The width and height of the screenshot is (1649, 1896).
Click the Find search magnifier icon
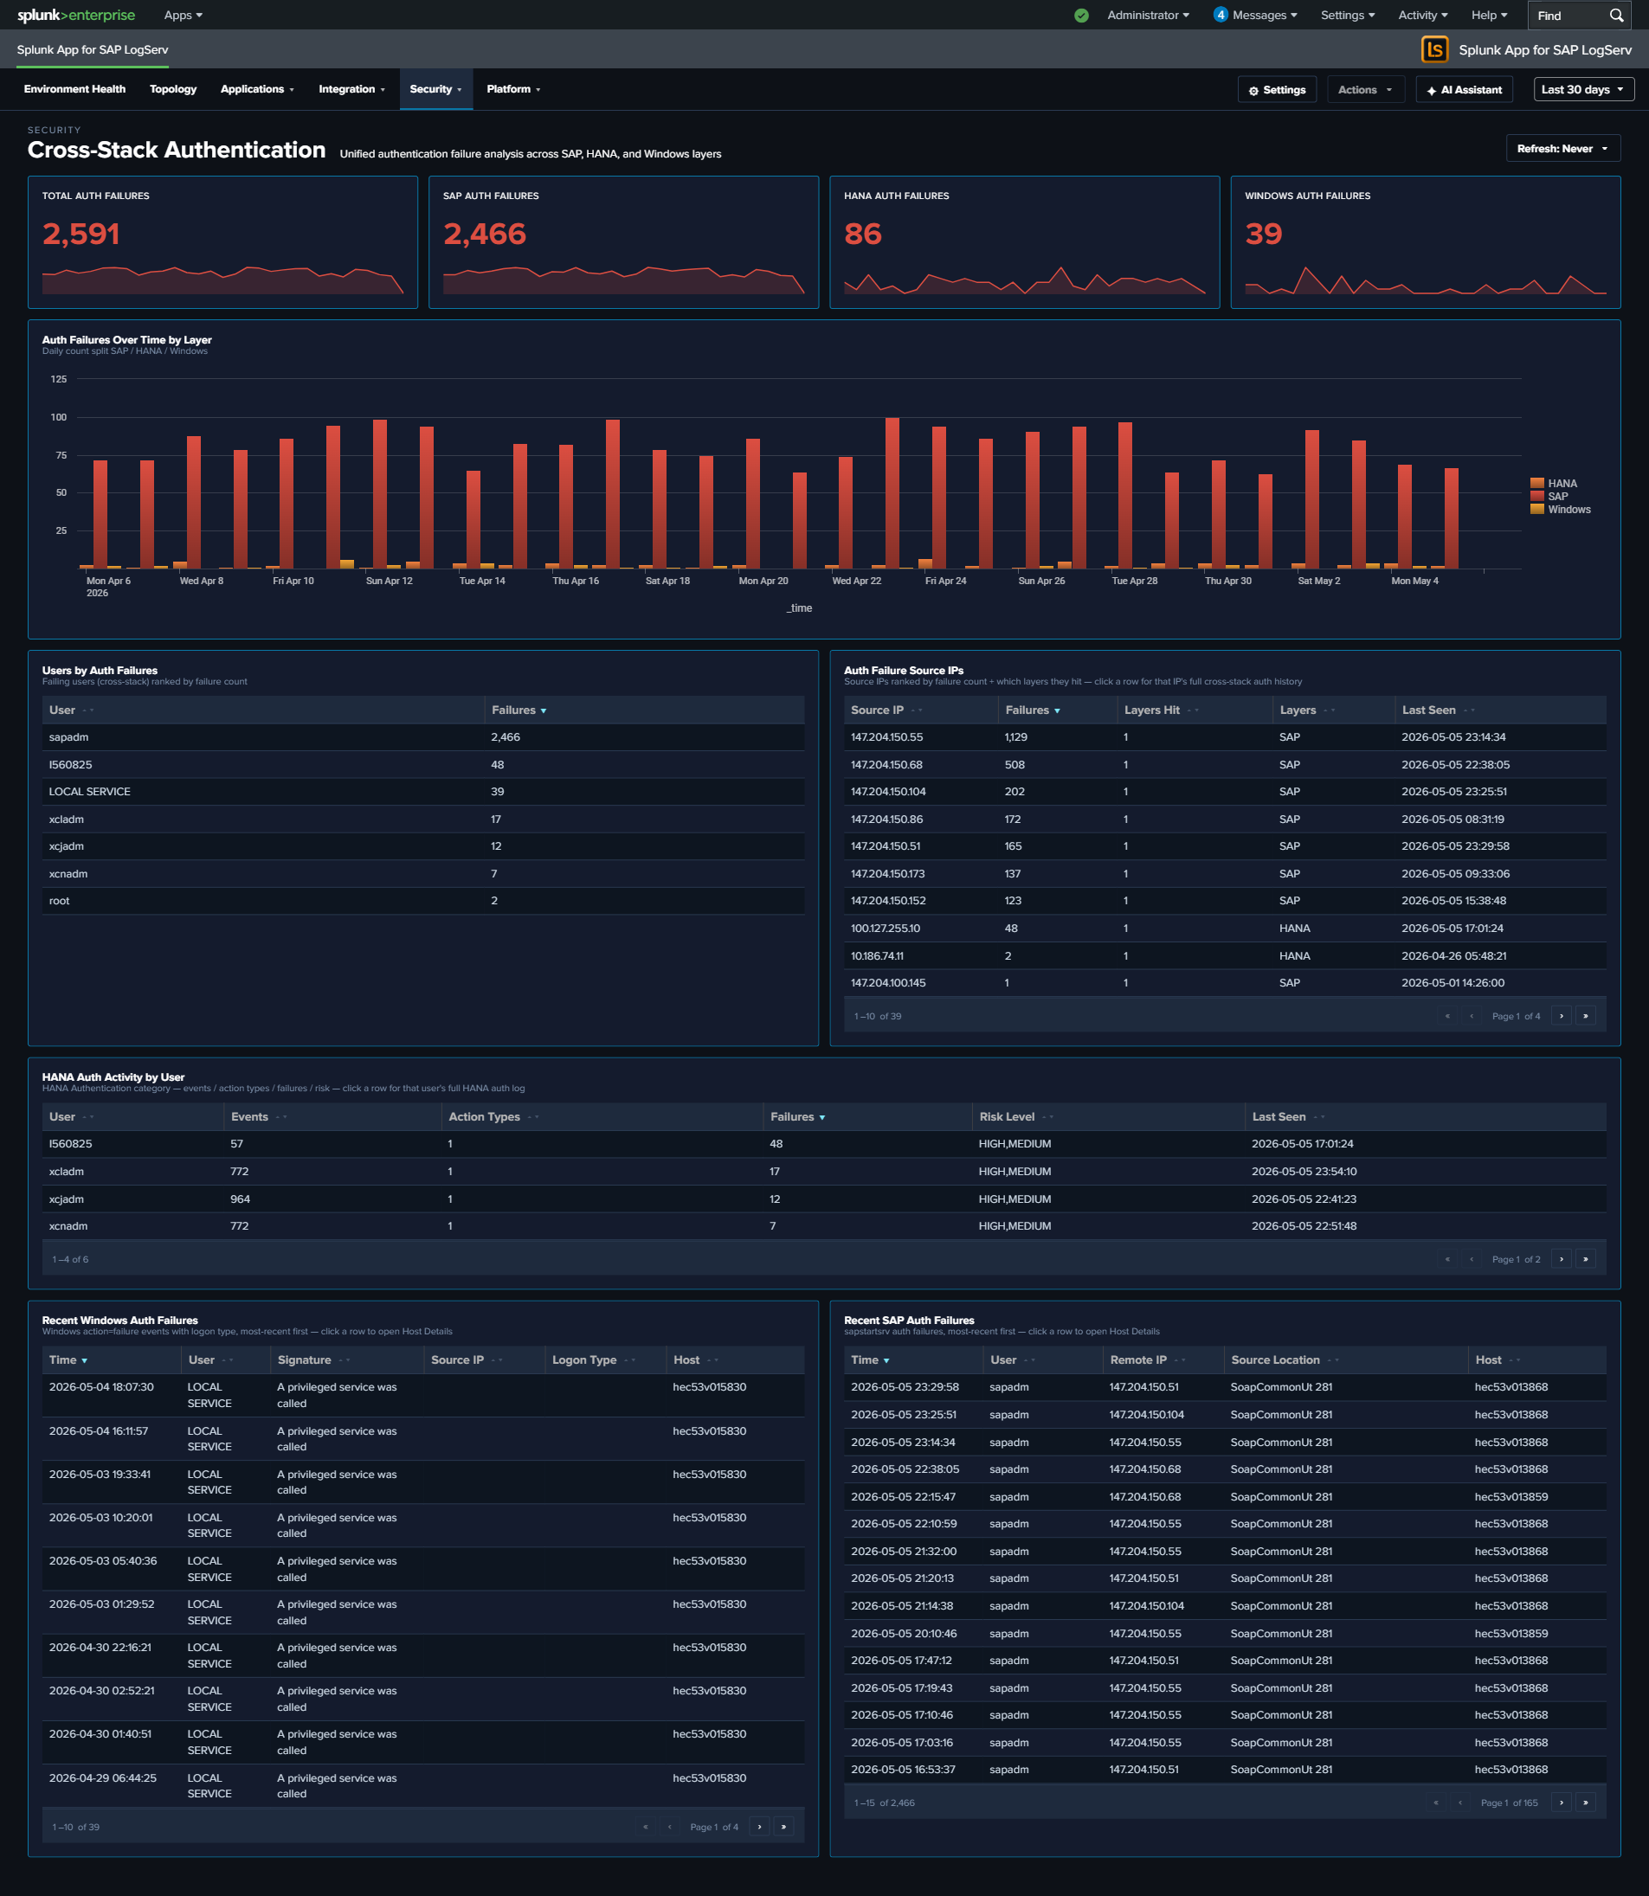pos(1616,15)
